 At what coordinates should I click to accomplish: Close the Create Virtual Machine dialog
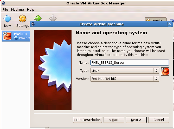(x=170, y=24)
